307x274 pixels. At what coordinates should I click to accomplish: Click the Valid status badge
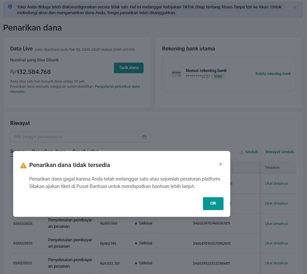coord(218,76)
